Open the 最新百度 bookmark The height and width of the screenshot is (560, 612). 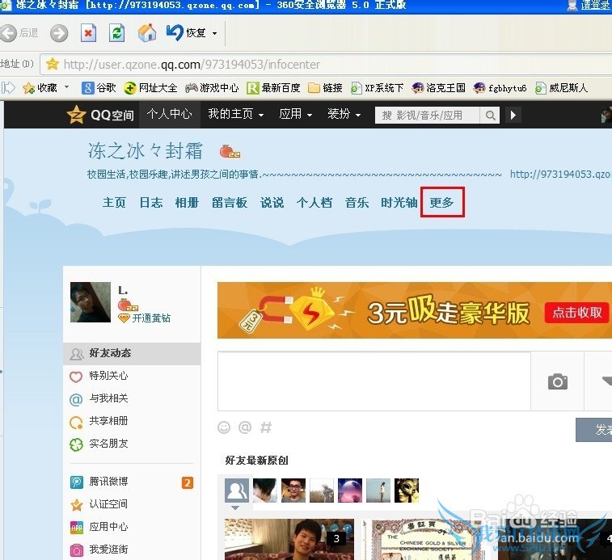tap(273, 88)
